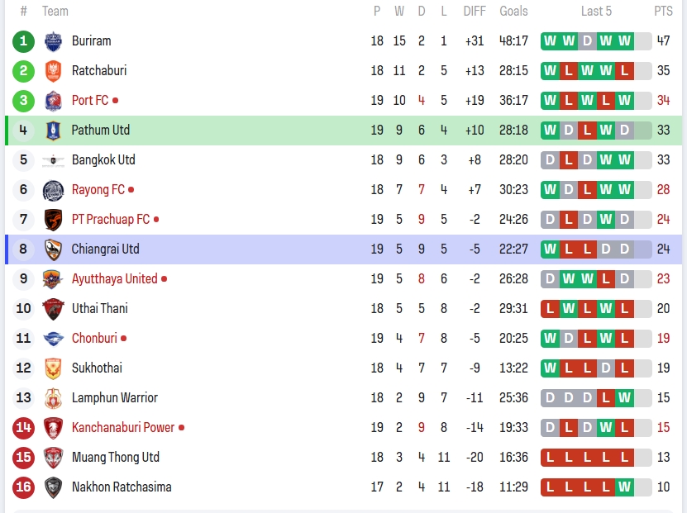
Task: Click the Port FC crest icon
Action: 53,100
